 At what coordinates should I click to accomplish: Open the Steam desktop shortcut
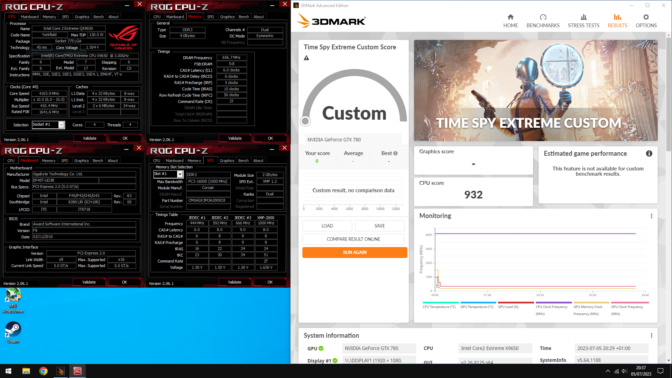(13, 332)
